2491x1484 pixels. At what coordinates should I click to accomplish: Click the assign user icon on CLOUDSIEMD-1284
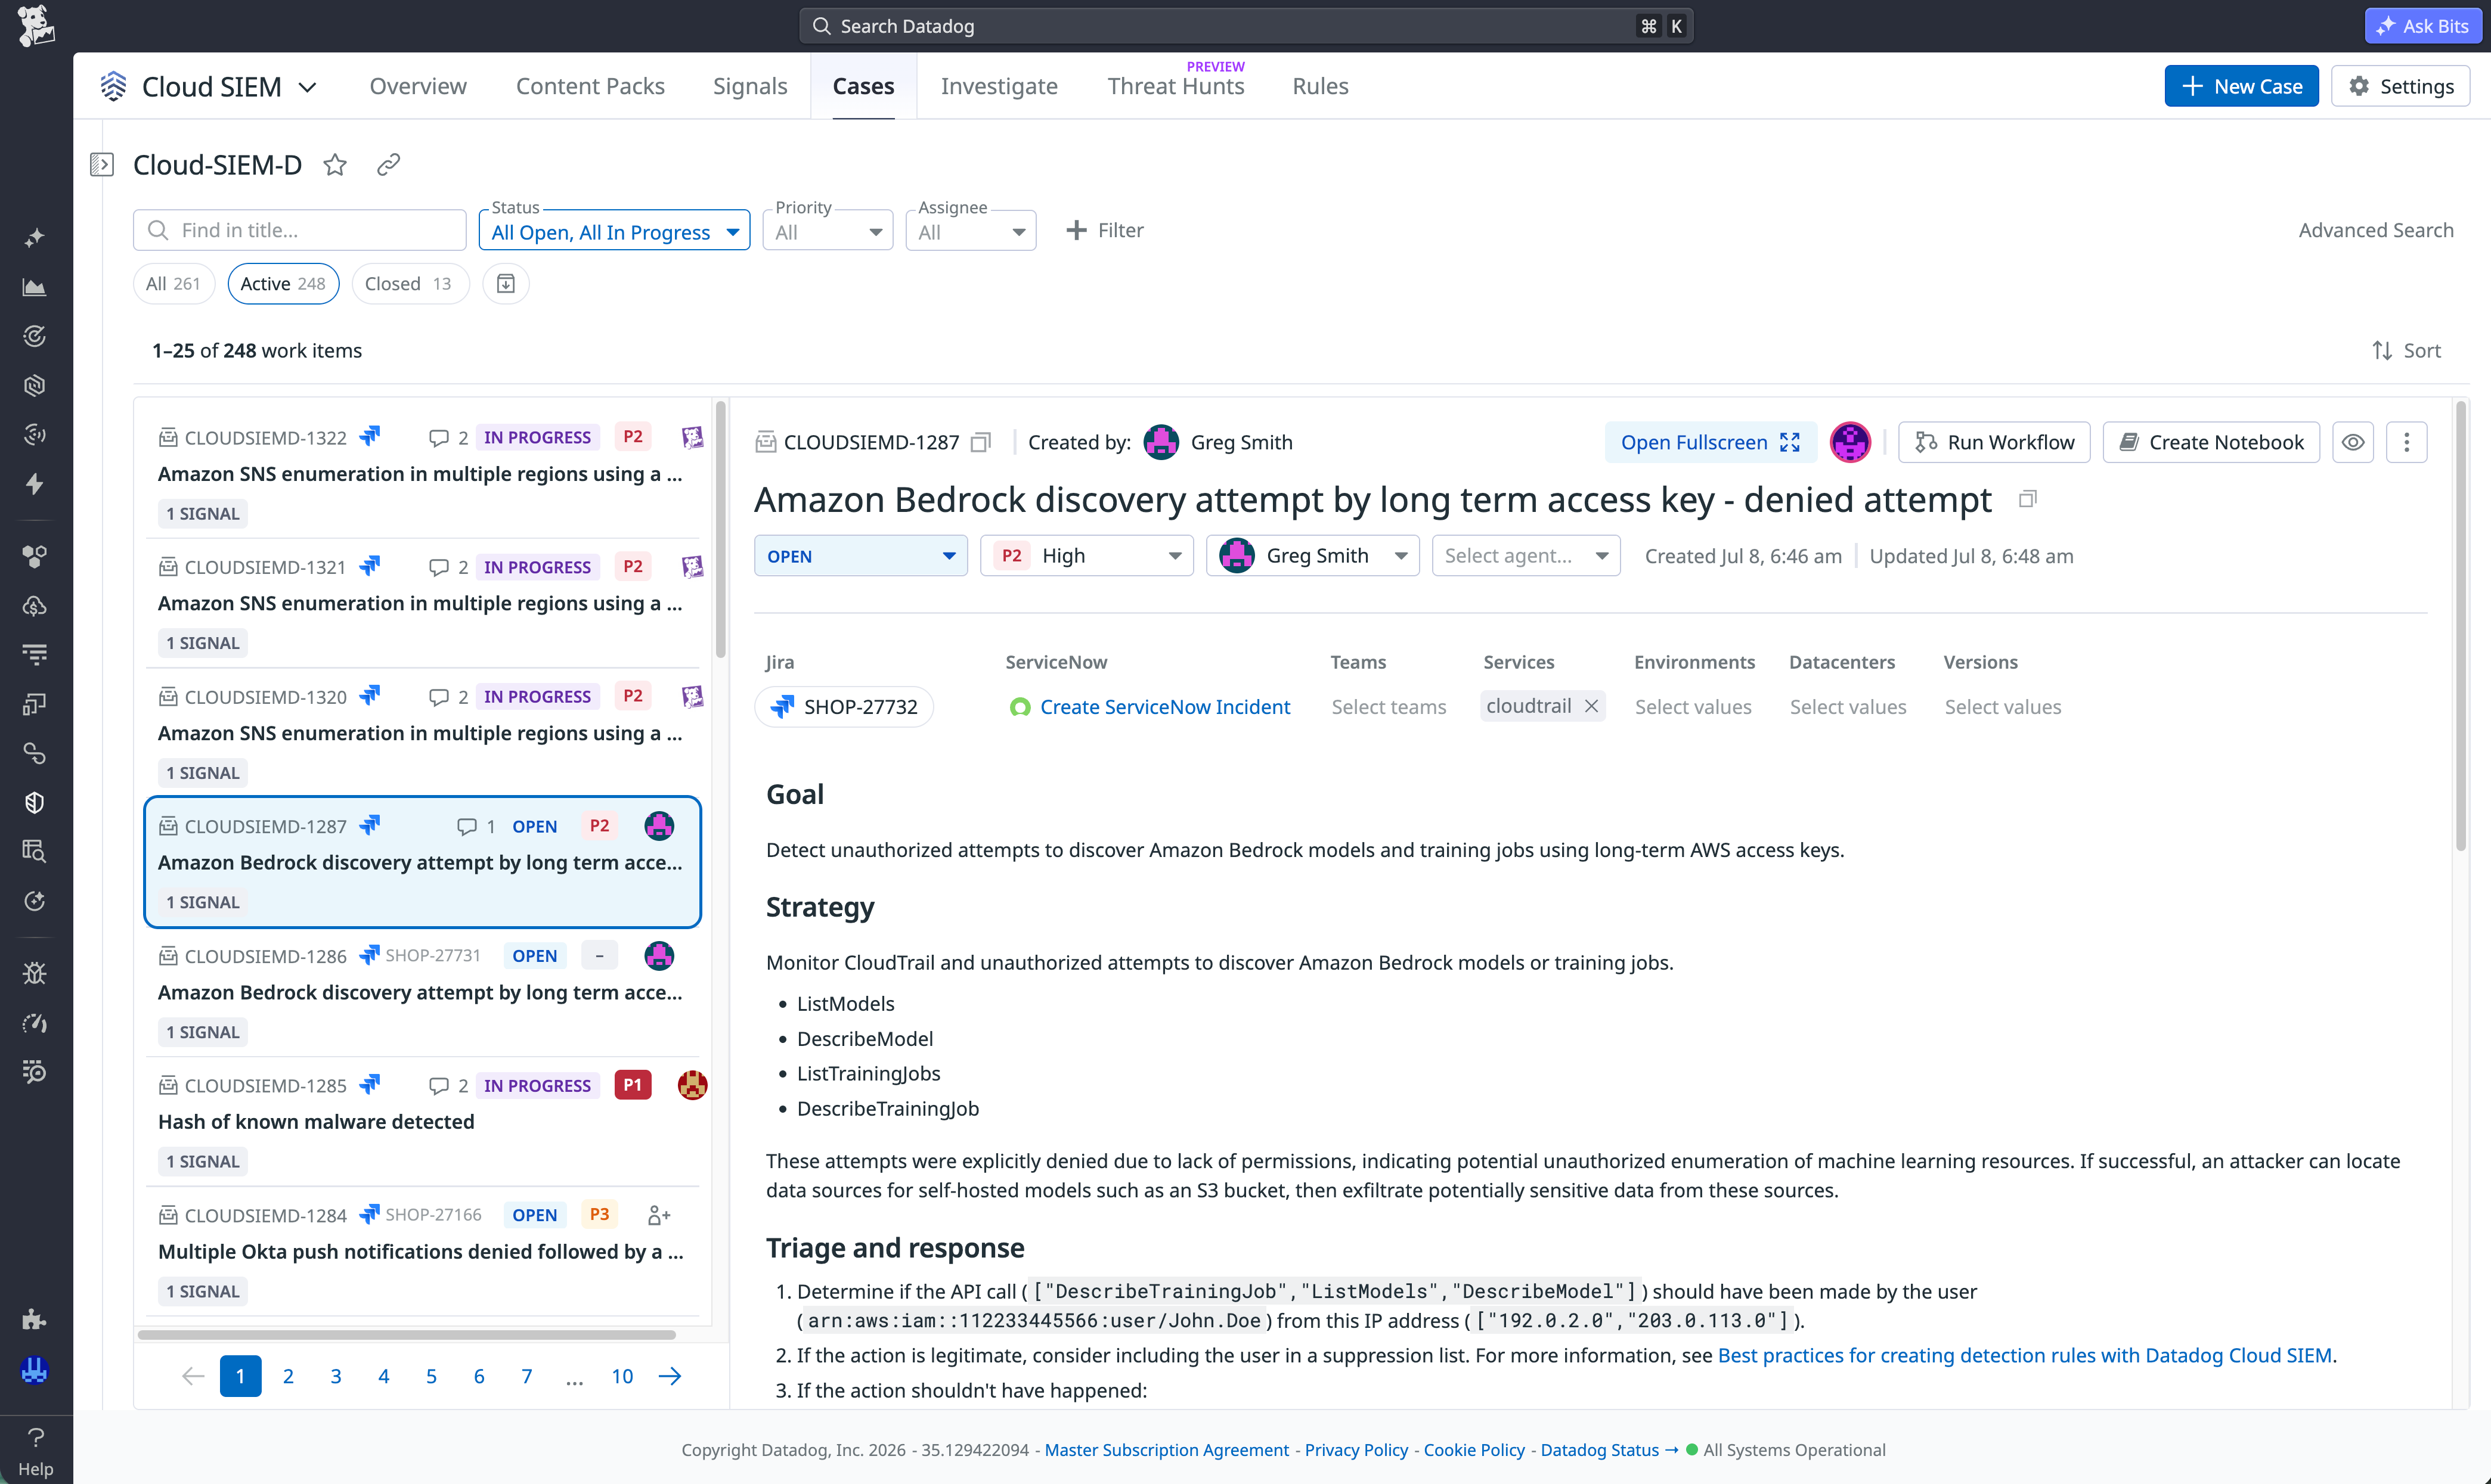[x=658, y=1215]
